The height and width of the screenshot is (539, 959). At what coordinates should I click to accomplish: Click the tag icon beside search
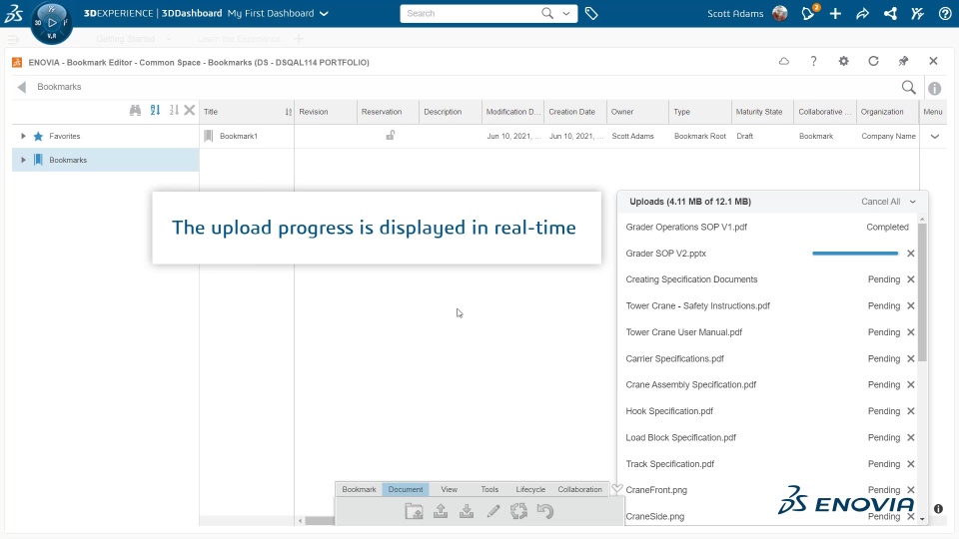591,13
